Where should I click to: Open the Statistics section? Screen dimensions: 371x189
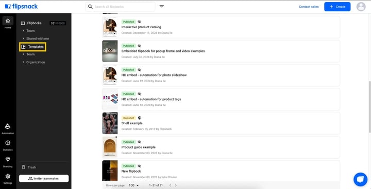[x=8, y=145]
